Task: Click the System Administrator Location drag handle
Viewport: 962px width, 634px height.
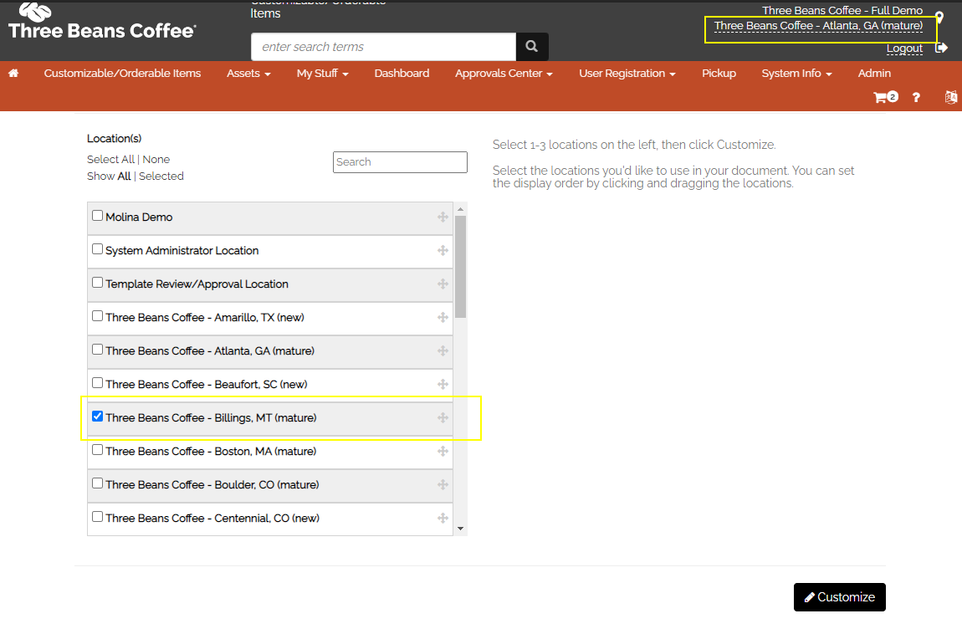Action: pyautogui.click(x=443, y=250)
